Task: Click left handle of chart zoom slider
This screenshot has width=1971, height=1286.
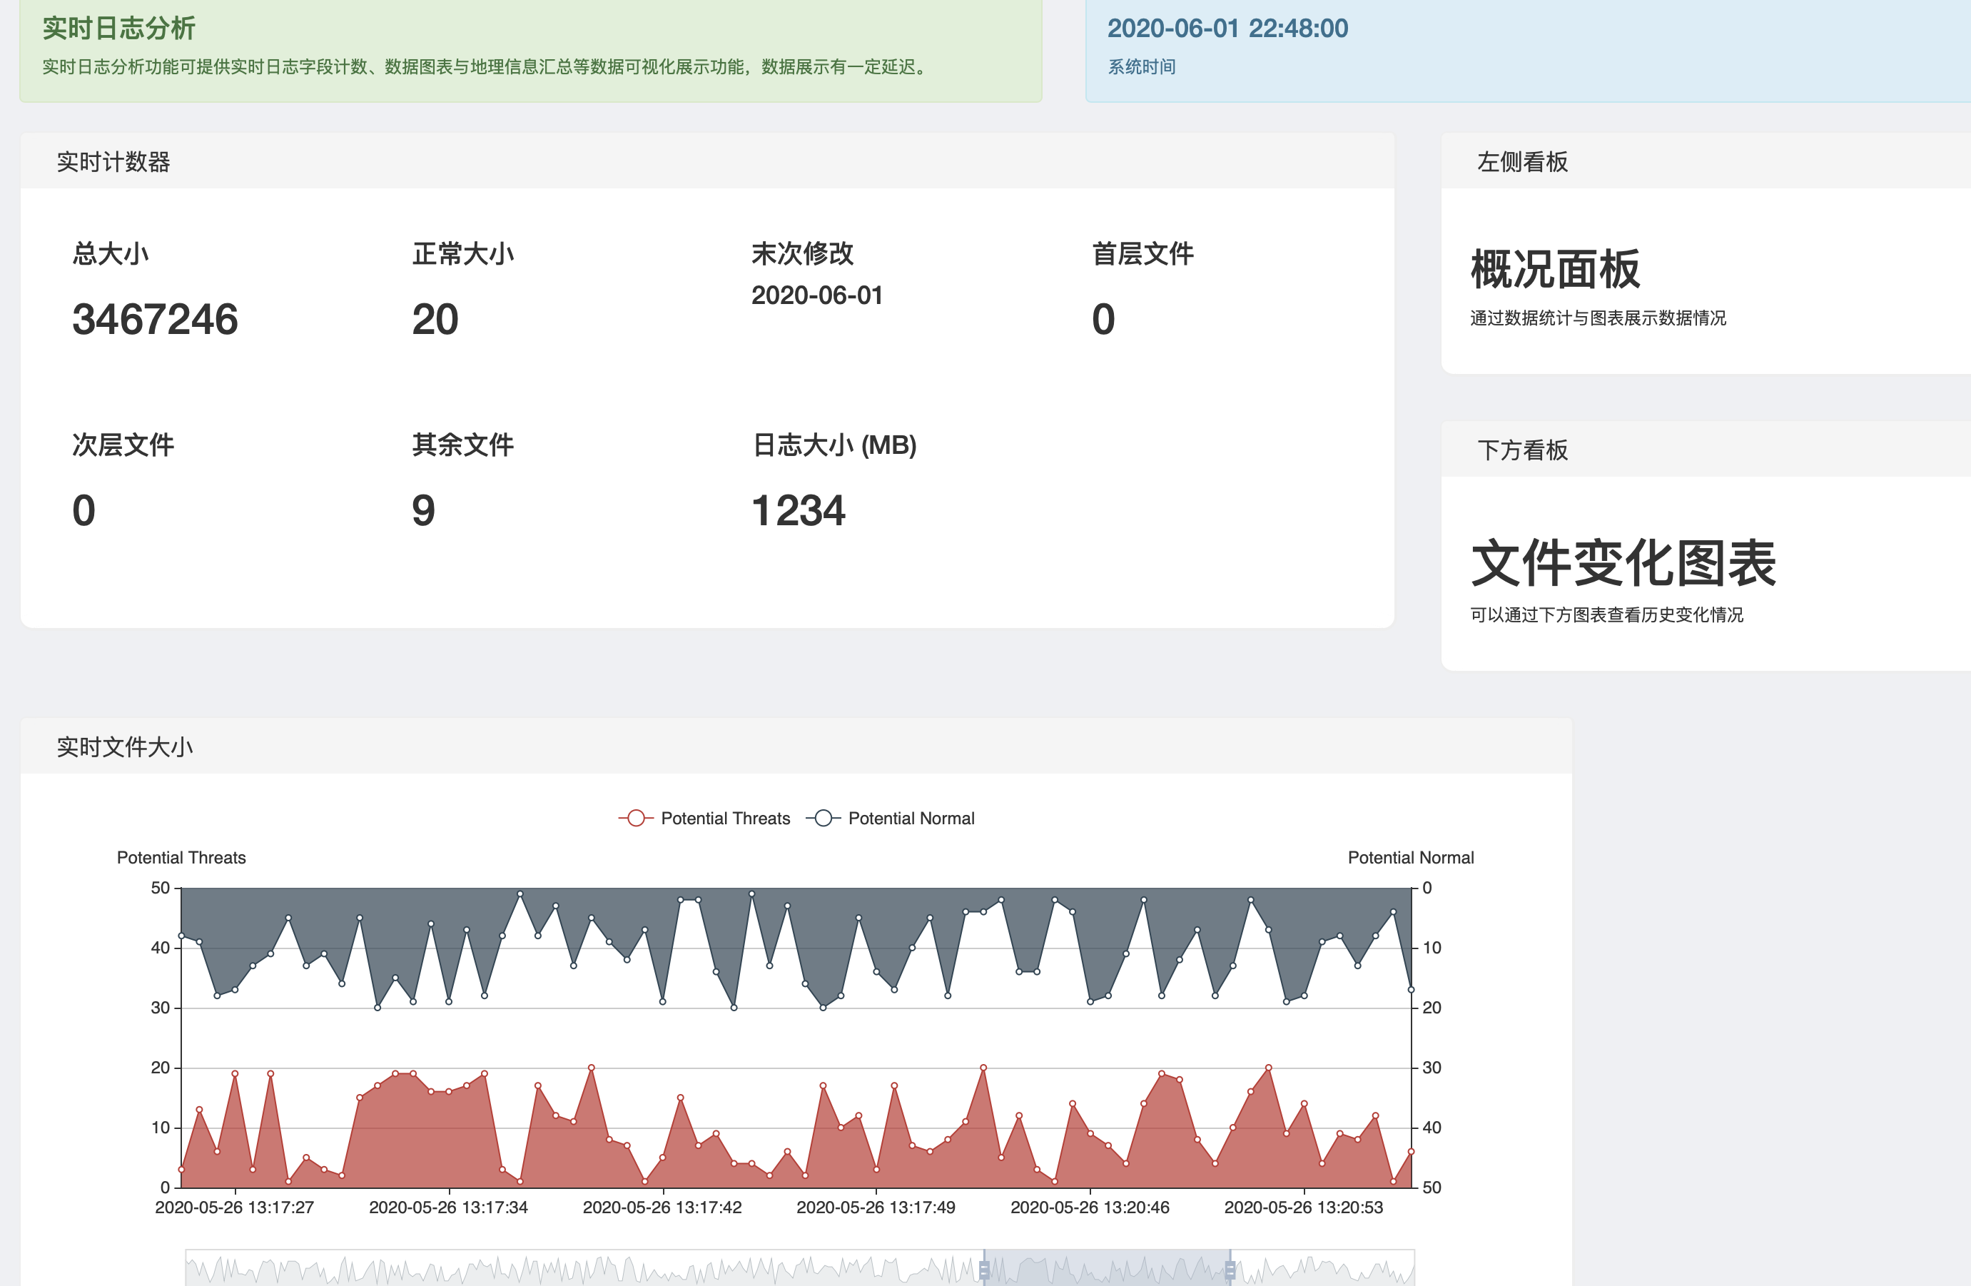Action: click(x=984, y=1270)
